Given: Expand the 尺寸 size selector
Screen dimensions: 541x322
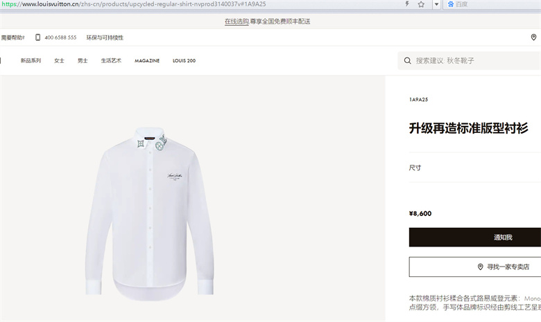Looking at the screenshot, I should tap(475, 168).
